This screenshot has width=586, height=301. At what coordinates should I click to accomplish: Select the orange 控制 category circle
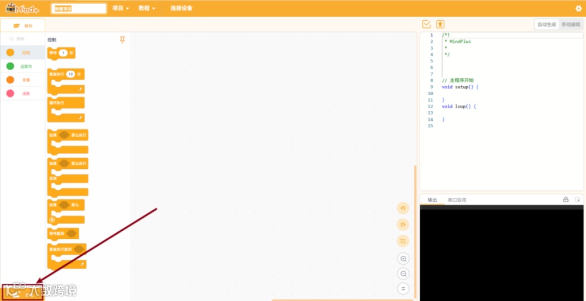click(10, 52)
